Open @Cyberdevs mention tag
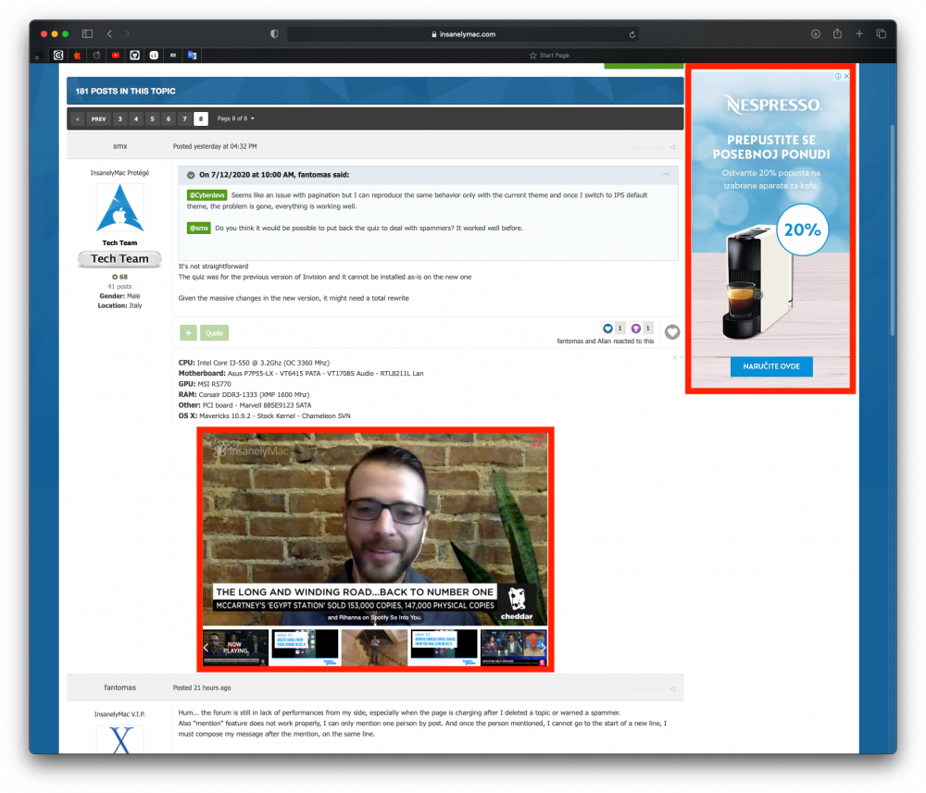The height and width of the screenshot is (793, 926). pos(206,195)
